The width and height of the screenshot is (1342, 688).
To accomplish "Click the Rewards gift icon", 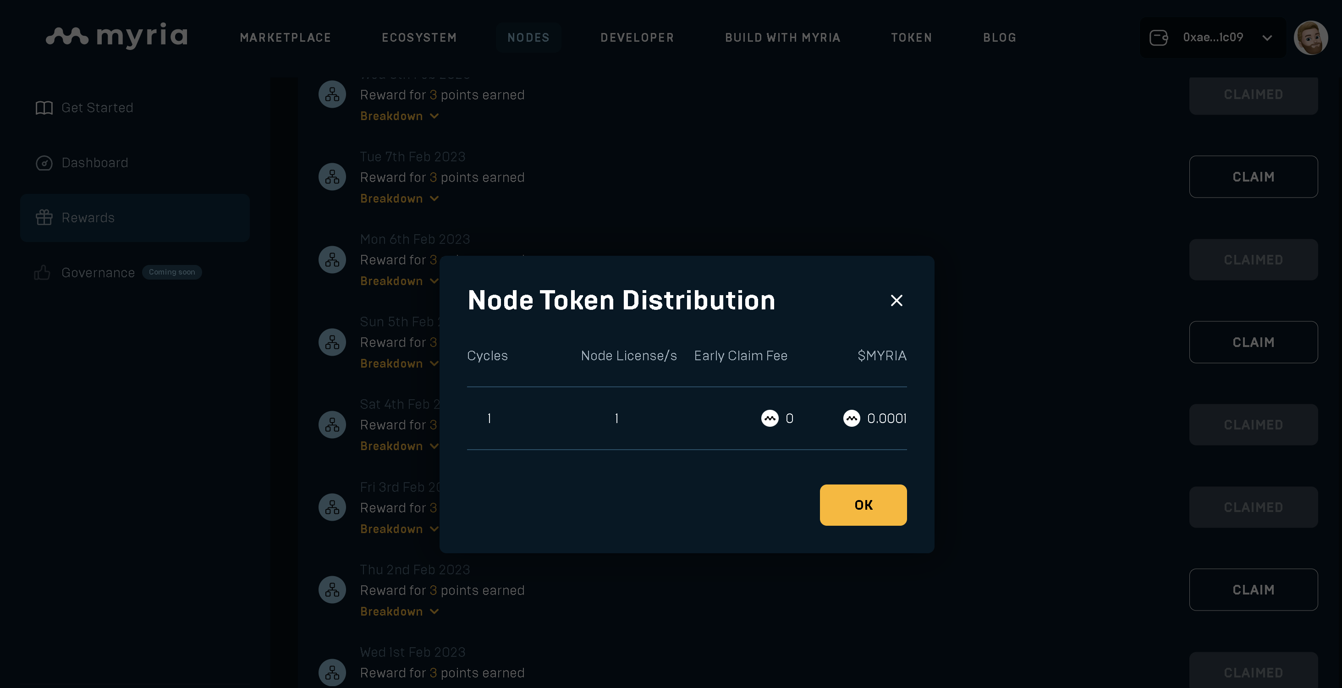I will tap(44, 218).
